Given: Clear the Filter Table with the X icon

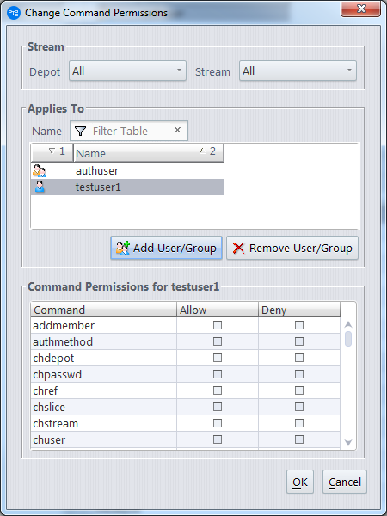Looking at the screenshot, I should click(177, 130).
